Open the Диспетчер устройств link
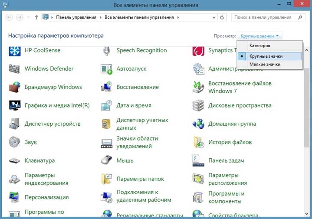 point(53,124)
